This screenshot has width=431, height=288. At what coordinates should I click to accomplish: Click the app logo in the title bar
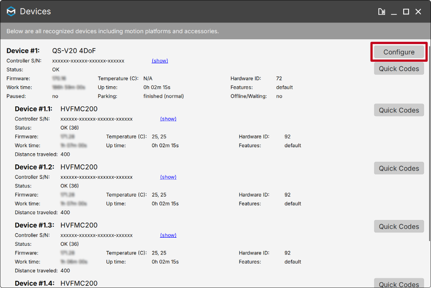tap(11, 12)
